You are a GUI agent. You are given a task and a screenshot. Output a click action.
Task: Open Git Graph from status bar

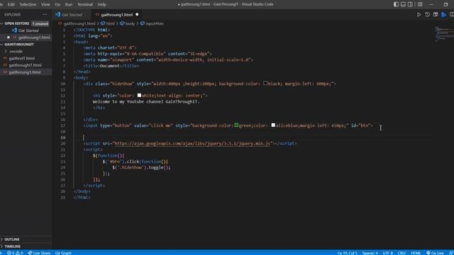[x=63, y=253]
